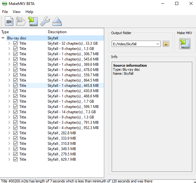Uncheck the 791.3 MB title checkbox
Image resolution: width=196 pixels, height=183 pixels.
pyautogui.click(x=15, y=123)
